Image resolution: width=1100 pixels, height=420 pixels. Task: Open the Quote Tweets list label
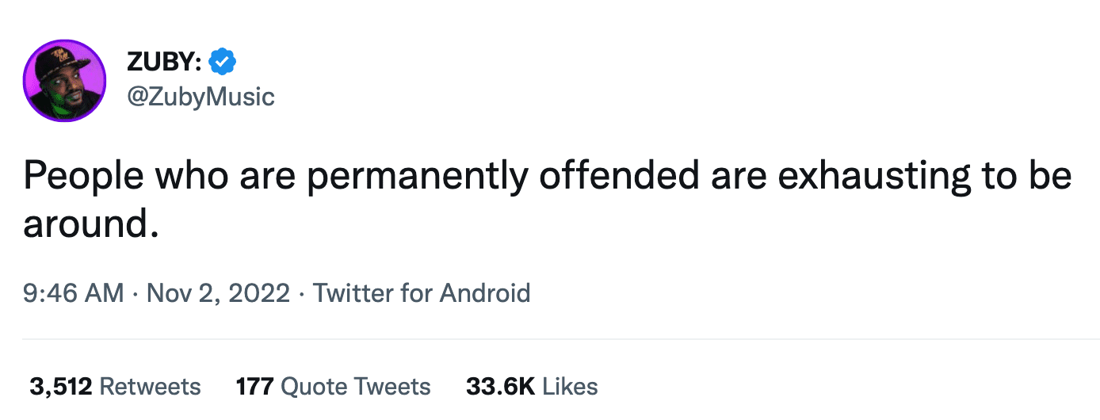356,387
